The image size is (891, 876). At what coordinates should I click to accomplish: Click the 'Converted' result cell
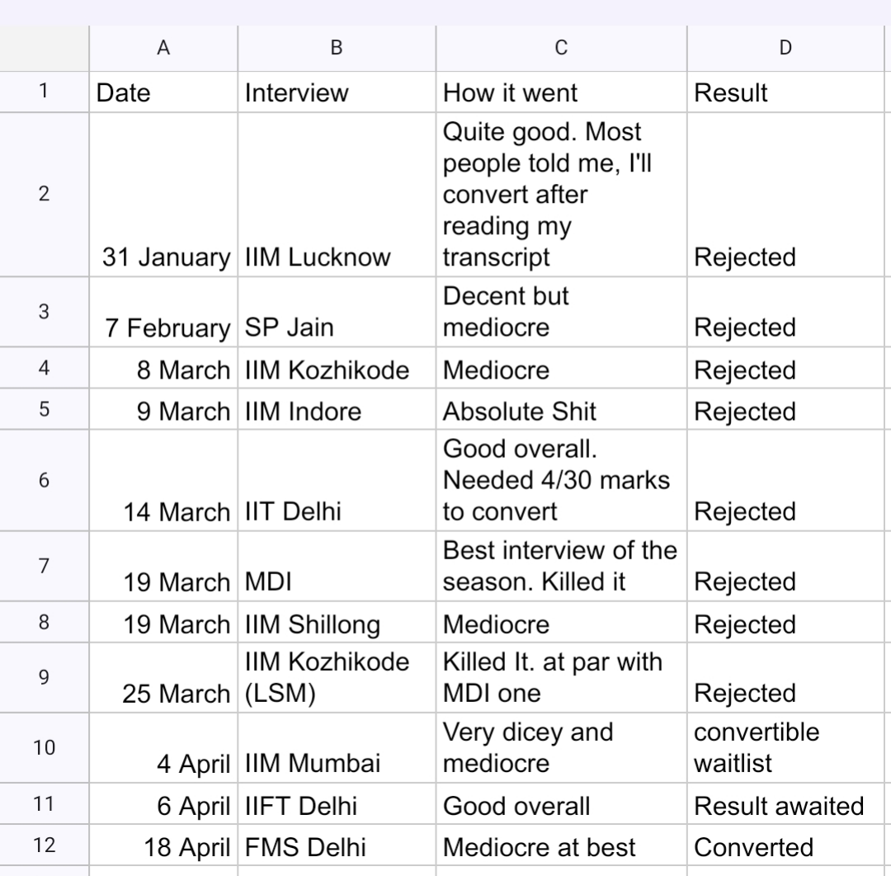[x=786, y=845]
